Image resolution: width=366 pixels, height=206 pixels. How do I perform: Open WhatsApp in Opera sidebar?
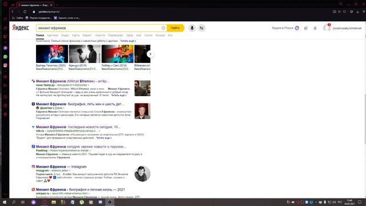pos(5,57)
